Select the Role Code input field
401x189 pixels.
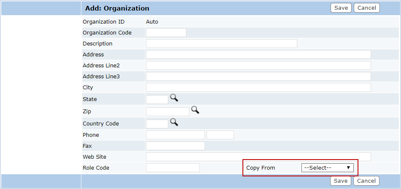click(172, 168)
